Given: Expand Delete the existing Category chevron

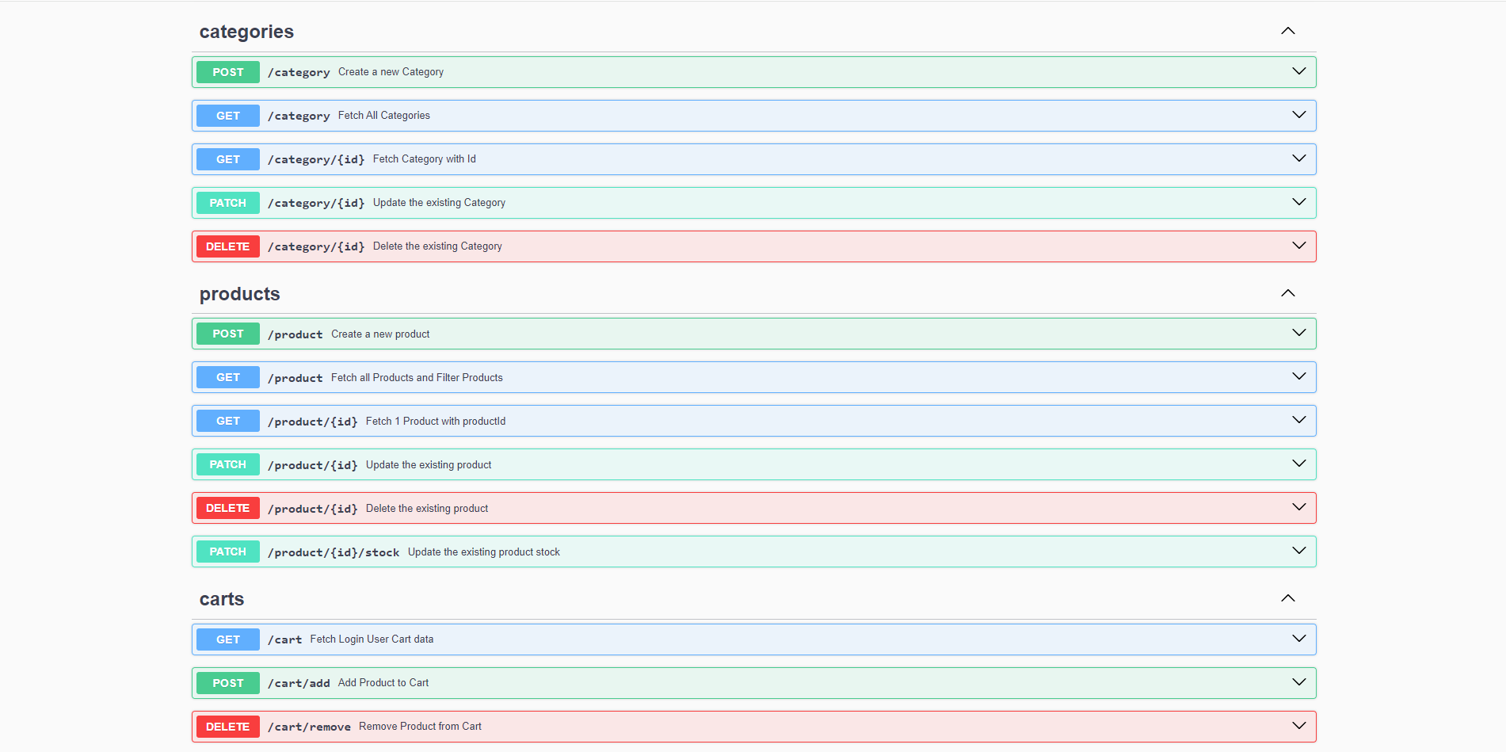Looking at the screenshot, I should point(1299,246).
